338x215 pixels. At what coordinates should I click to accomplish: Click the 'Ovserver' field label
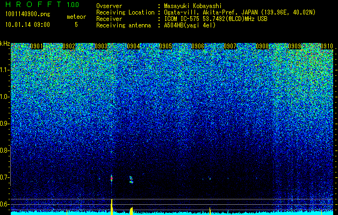(109, 6)
